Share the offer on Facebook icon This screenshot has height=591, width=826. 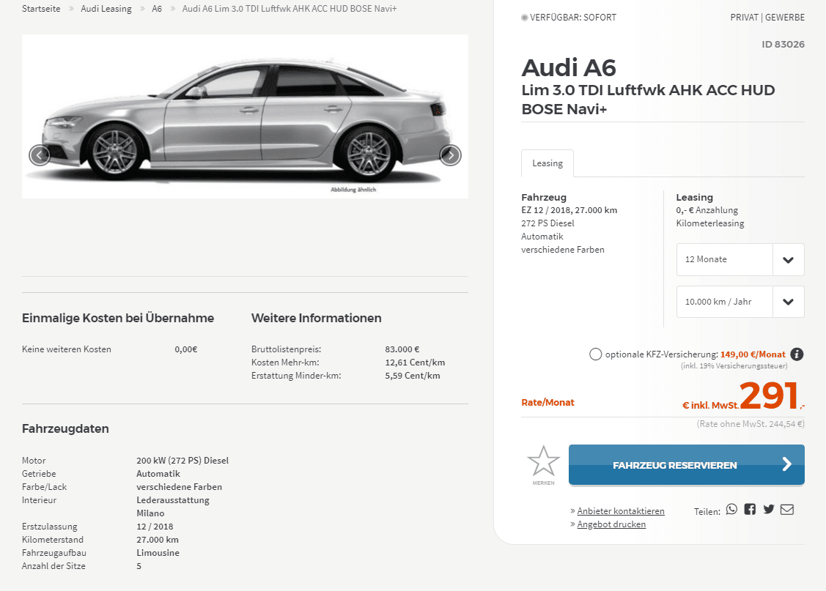751,509
